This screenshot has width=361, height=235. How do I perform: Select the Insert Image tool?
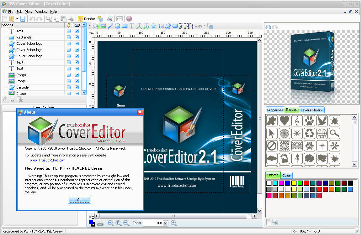click(x=103, y=26)
